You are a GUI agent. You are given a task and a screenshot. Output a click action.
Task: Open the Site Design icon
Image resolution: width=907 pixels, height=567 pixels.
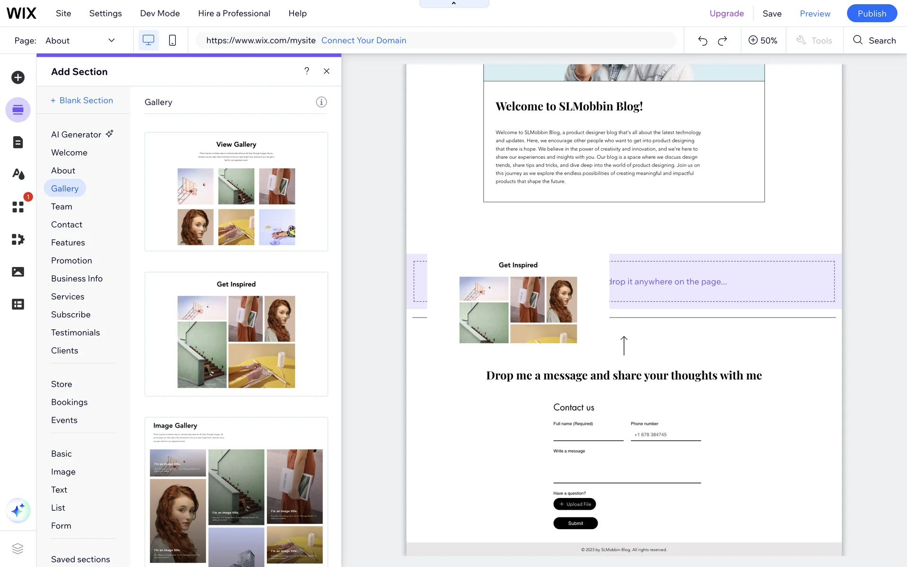18,174
